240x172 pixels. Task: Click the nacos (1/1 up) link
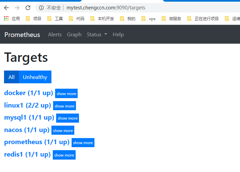point(27,130)
